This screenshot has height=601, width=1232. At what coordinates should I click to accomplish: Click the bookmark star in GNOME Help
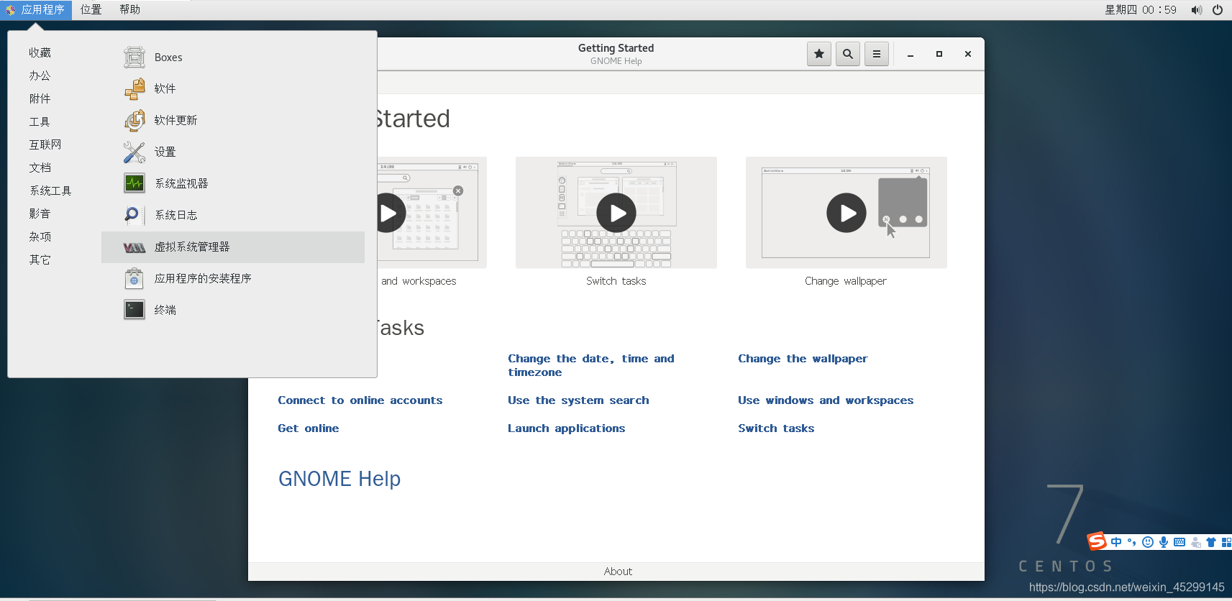[819, 54]
